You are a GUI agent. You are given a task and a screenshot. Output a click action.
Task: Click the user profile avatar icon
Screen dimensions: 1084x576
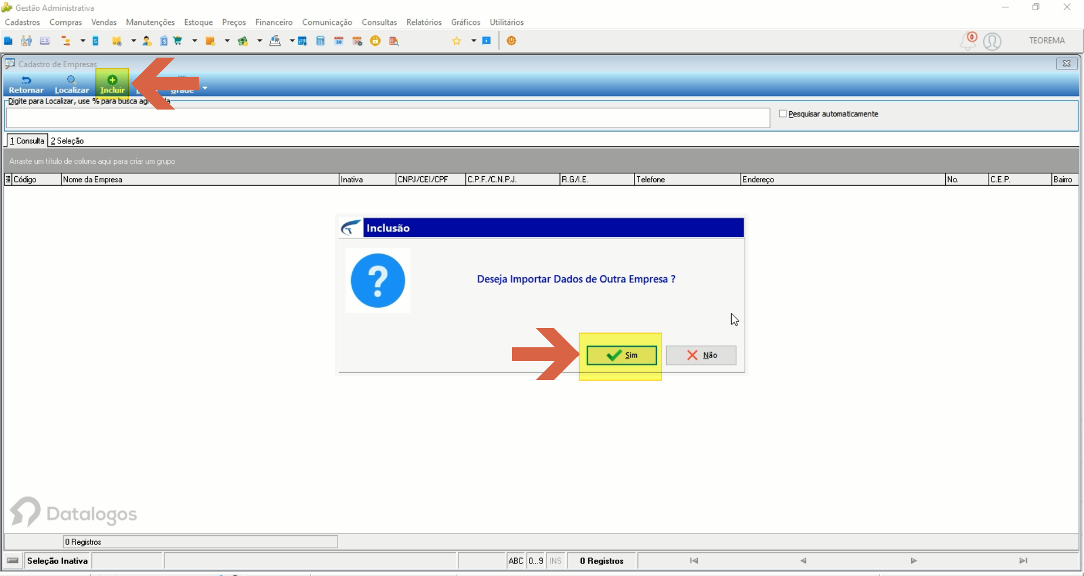coord(992,41)
